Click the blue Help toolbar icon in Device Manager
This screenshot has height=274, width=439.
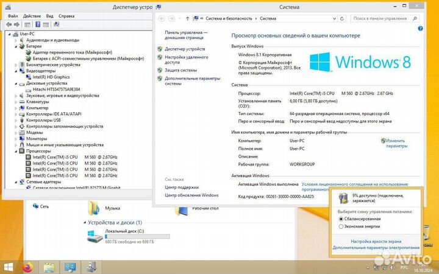point(38,24)
